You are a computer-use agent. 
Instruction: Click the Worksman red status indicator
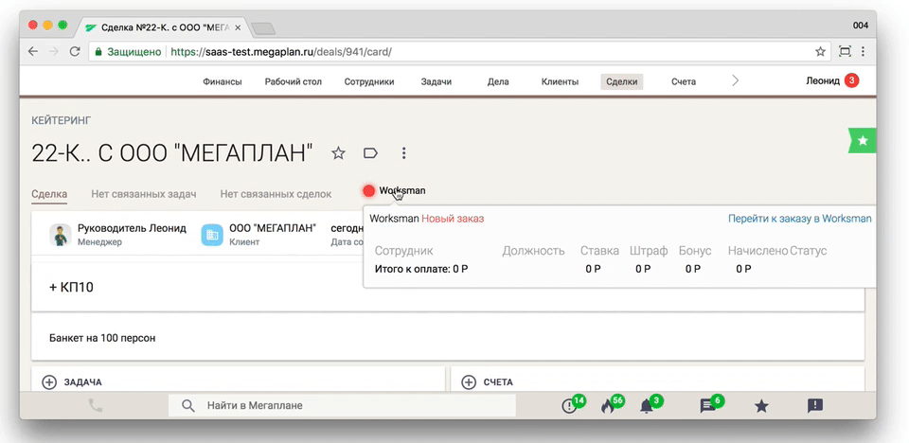pos(368,191)
